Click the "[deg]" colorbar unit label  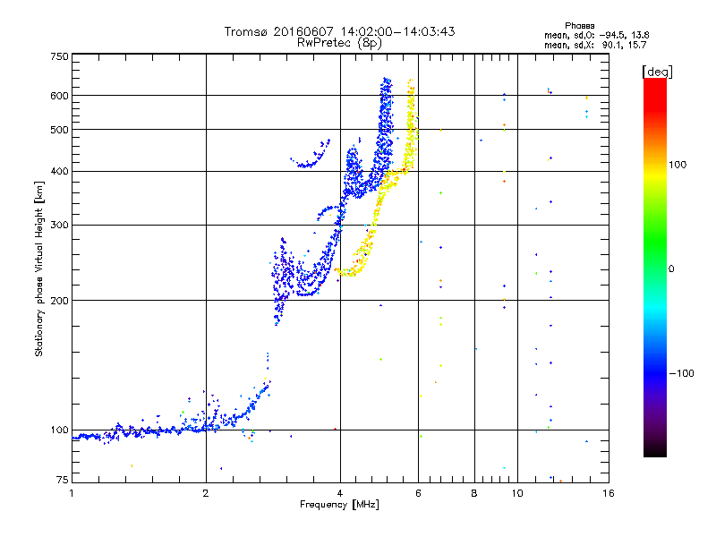pyautogui.click(x=657, y=72)
